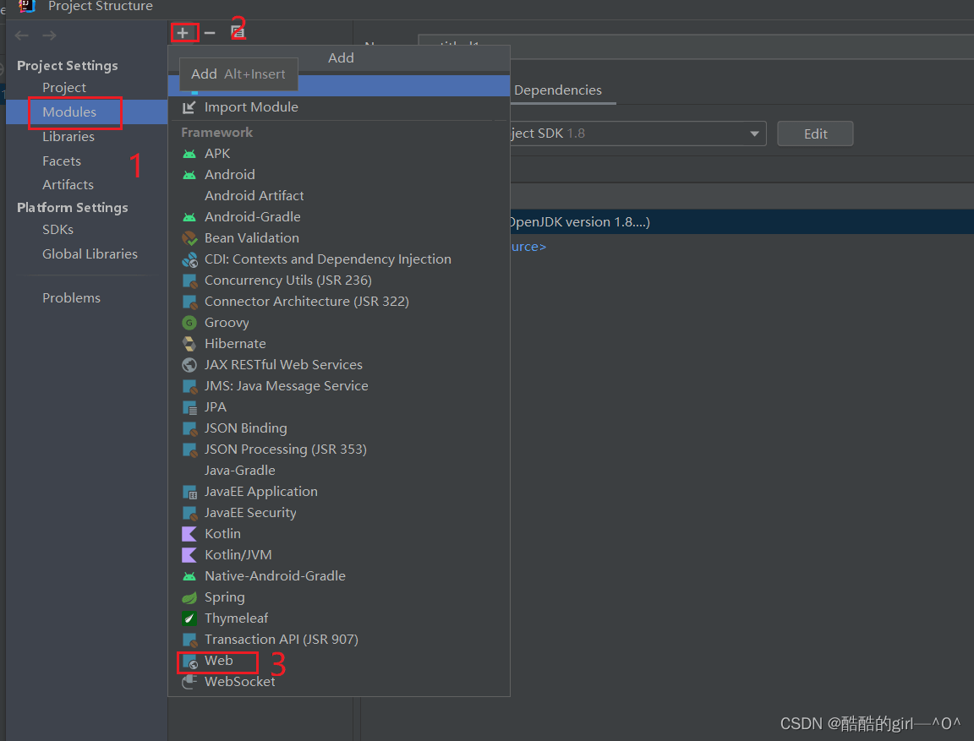Click the Connector Architecture icon
974x741 pixels.
(x=189, y=302)
